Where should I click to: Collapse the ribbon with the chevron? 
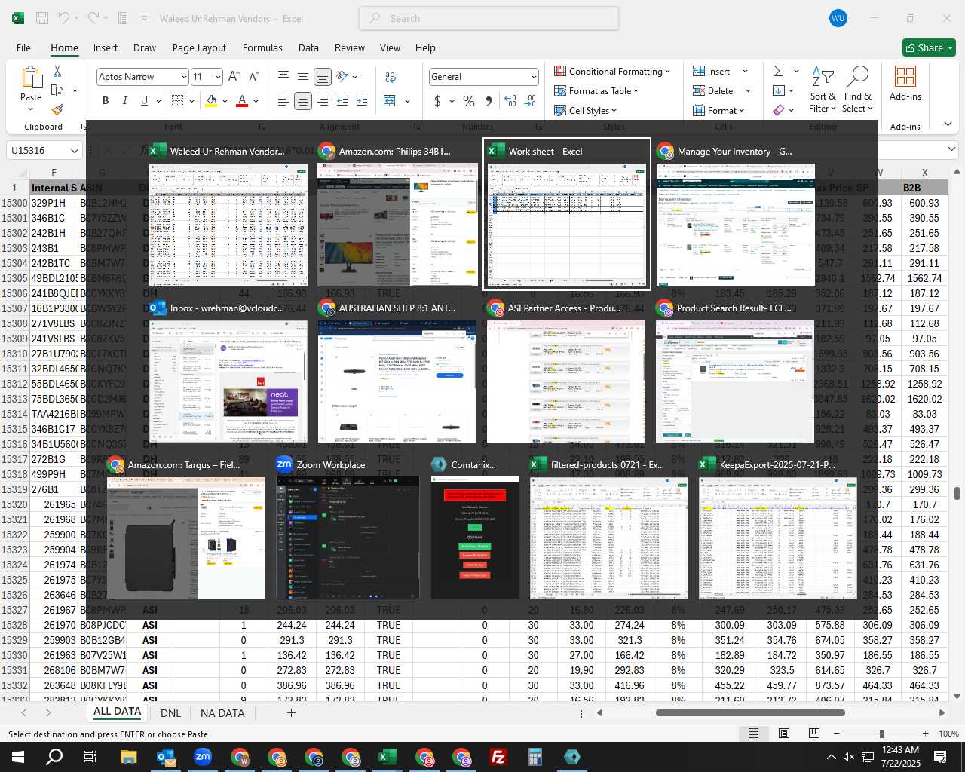click(x=948, y=124)
